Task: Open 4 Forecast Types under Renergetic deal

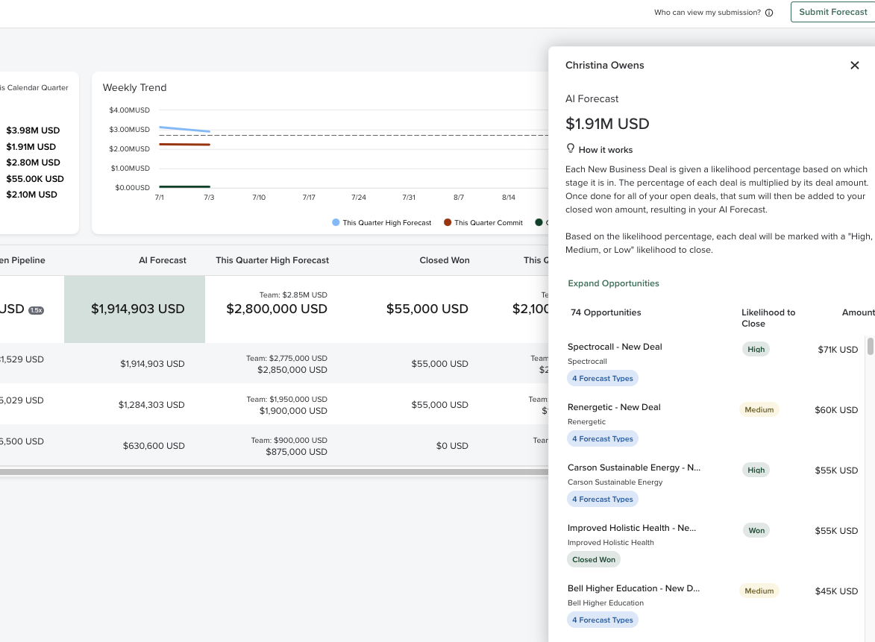Action: click(x=602, y=439)
